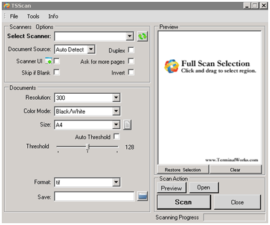The width and height of the screenshot is (270, 225).
Task: Click the green refresh scanners icon
Action: pyautogui.click(x=143, y=36)
